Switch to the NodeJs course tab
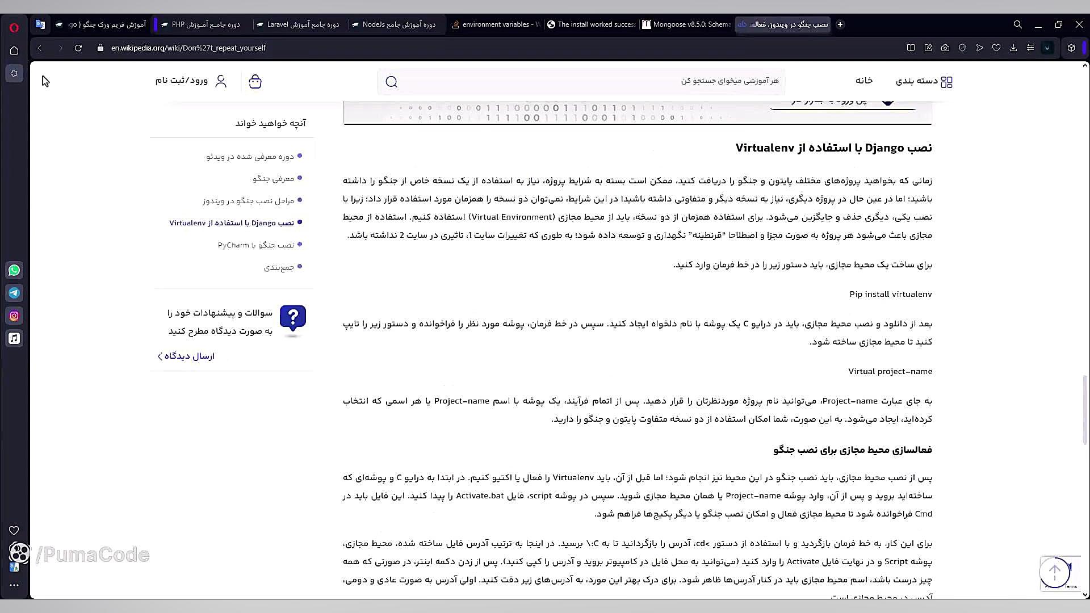This screenshot has width=1090, height=613. (x=395, y=24)
